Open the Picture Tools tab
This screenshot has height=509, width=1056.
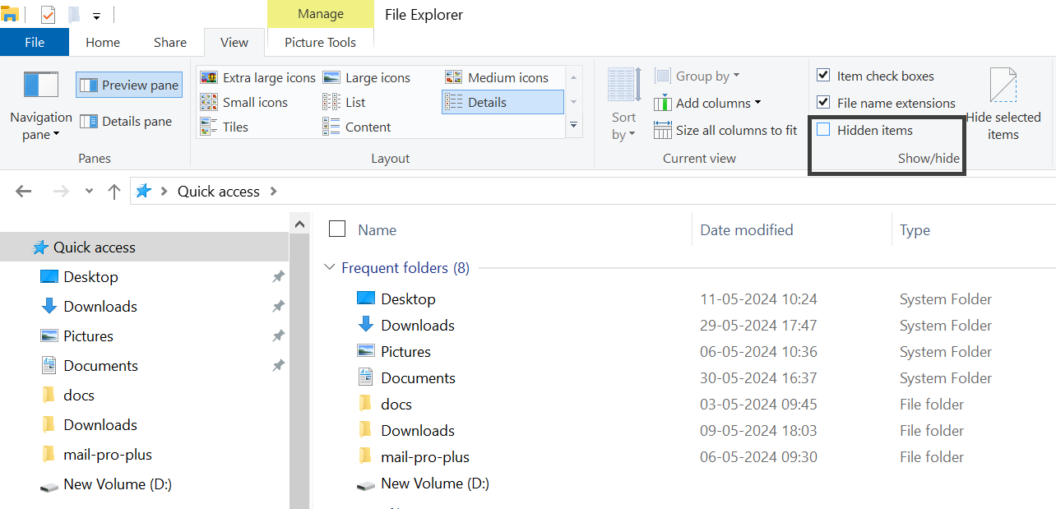coord(321,42)
